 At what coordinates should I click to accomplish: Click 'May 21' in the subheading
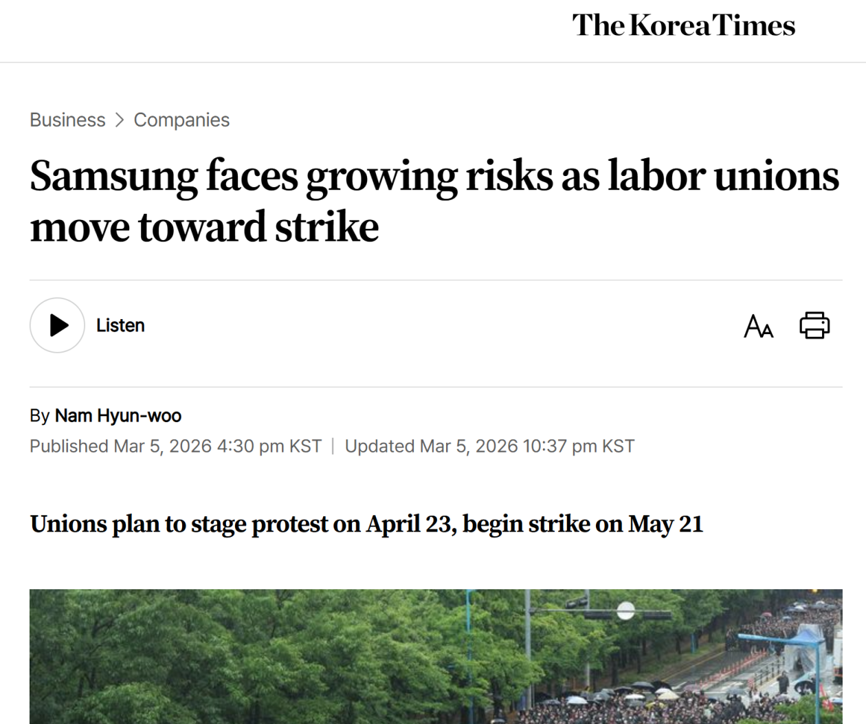click(665, 525)
